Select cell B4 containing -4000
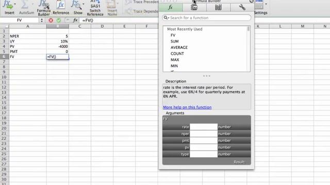 [x=57, y=46]
